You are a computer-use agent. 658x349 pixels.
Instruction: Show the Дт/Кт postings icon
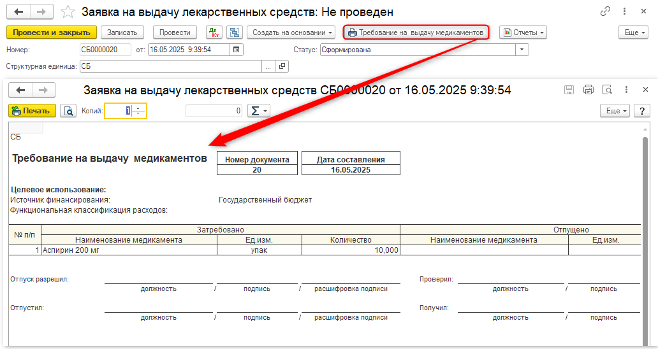pos(214,32)
